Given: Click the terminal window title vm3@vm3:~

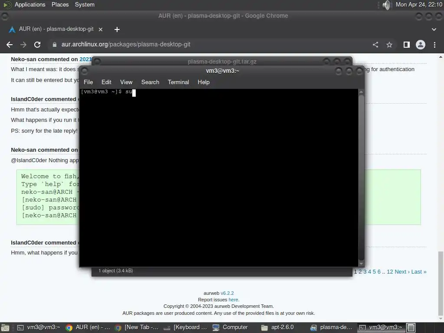Looking at the screenshot, I should pos(222,71).
